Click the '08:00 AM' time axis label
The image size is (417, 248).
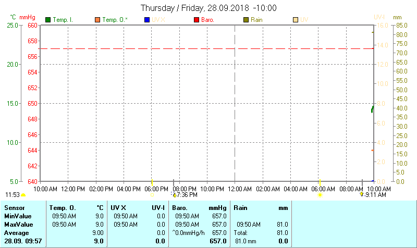coord(351,189)
